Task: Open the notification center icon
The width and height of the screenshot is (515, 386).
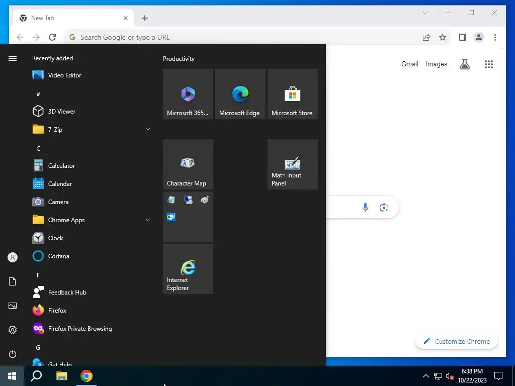Action: (498, 376)
